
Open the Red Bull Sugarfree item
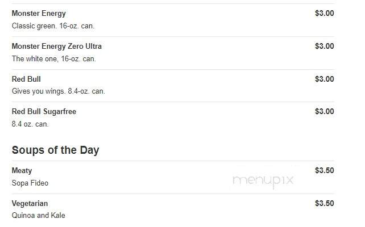pos(44,112)
